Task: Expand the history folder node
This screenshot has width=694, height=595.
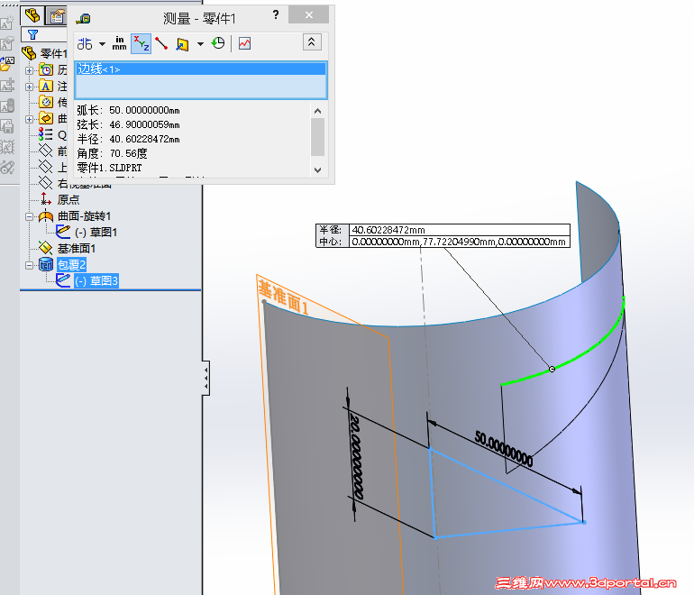Action: 29,70
